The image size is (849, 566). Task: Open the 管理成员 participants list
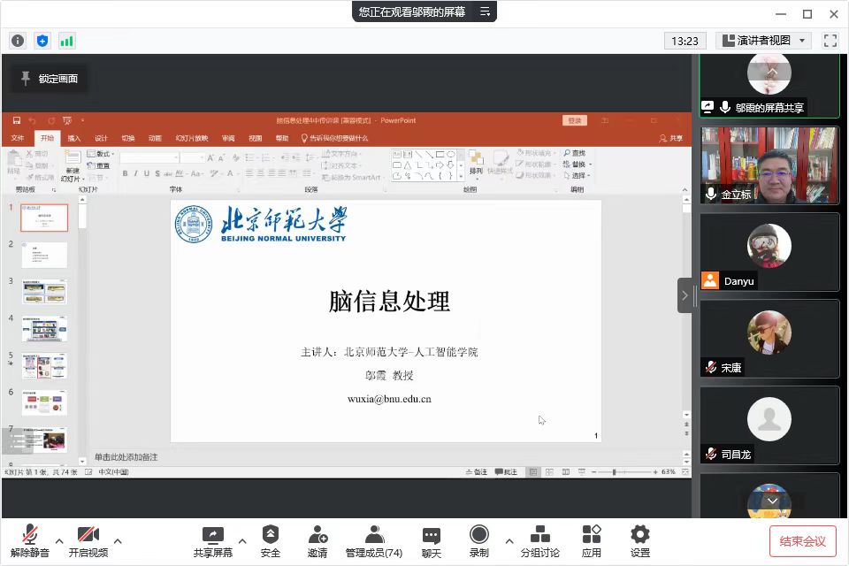pyautogui.click(x=374, y=538)
